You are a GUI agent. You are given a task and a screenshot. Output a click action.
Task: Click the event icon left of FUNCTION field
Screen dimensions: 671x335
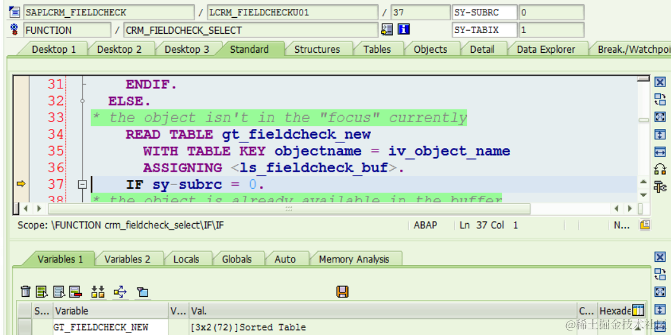(15, 29)
